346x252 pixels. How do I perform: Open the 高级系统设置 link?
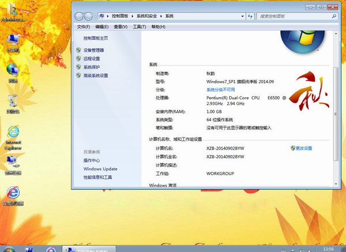(96, 75)
